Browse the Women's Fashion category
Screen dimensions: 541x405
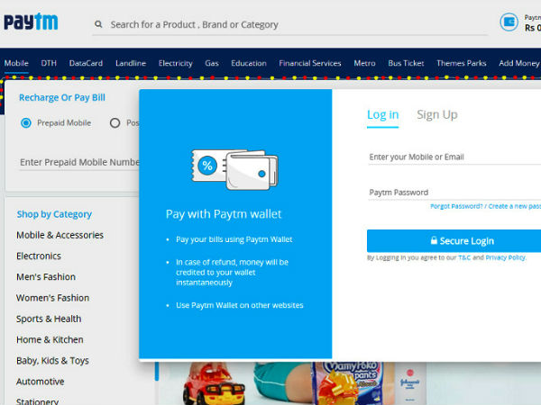[52, 298]
